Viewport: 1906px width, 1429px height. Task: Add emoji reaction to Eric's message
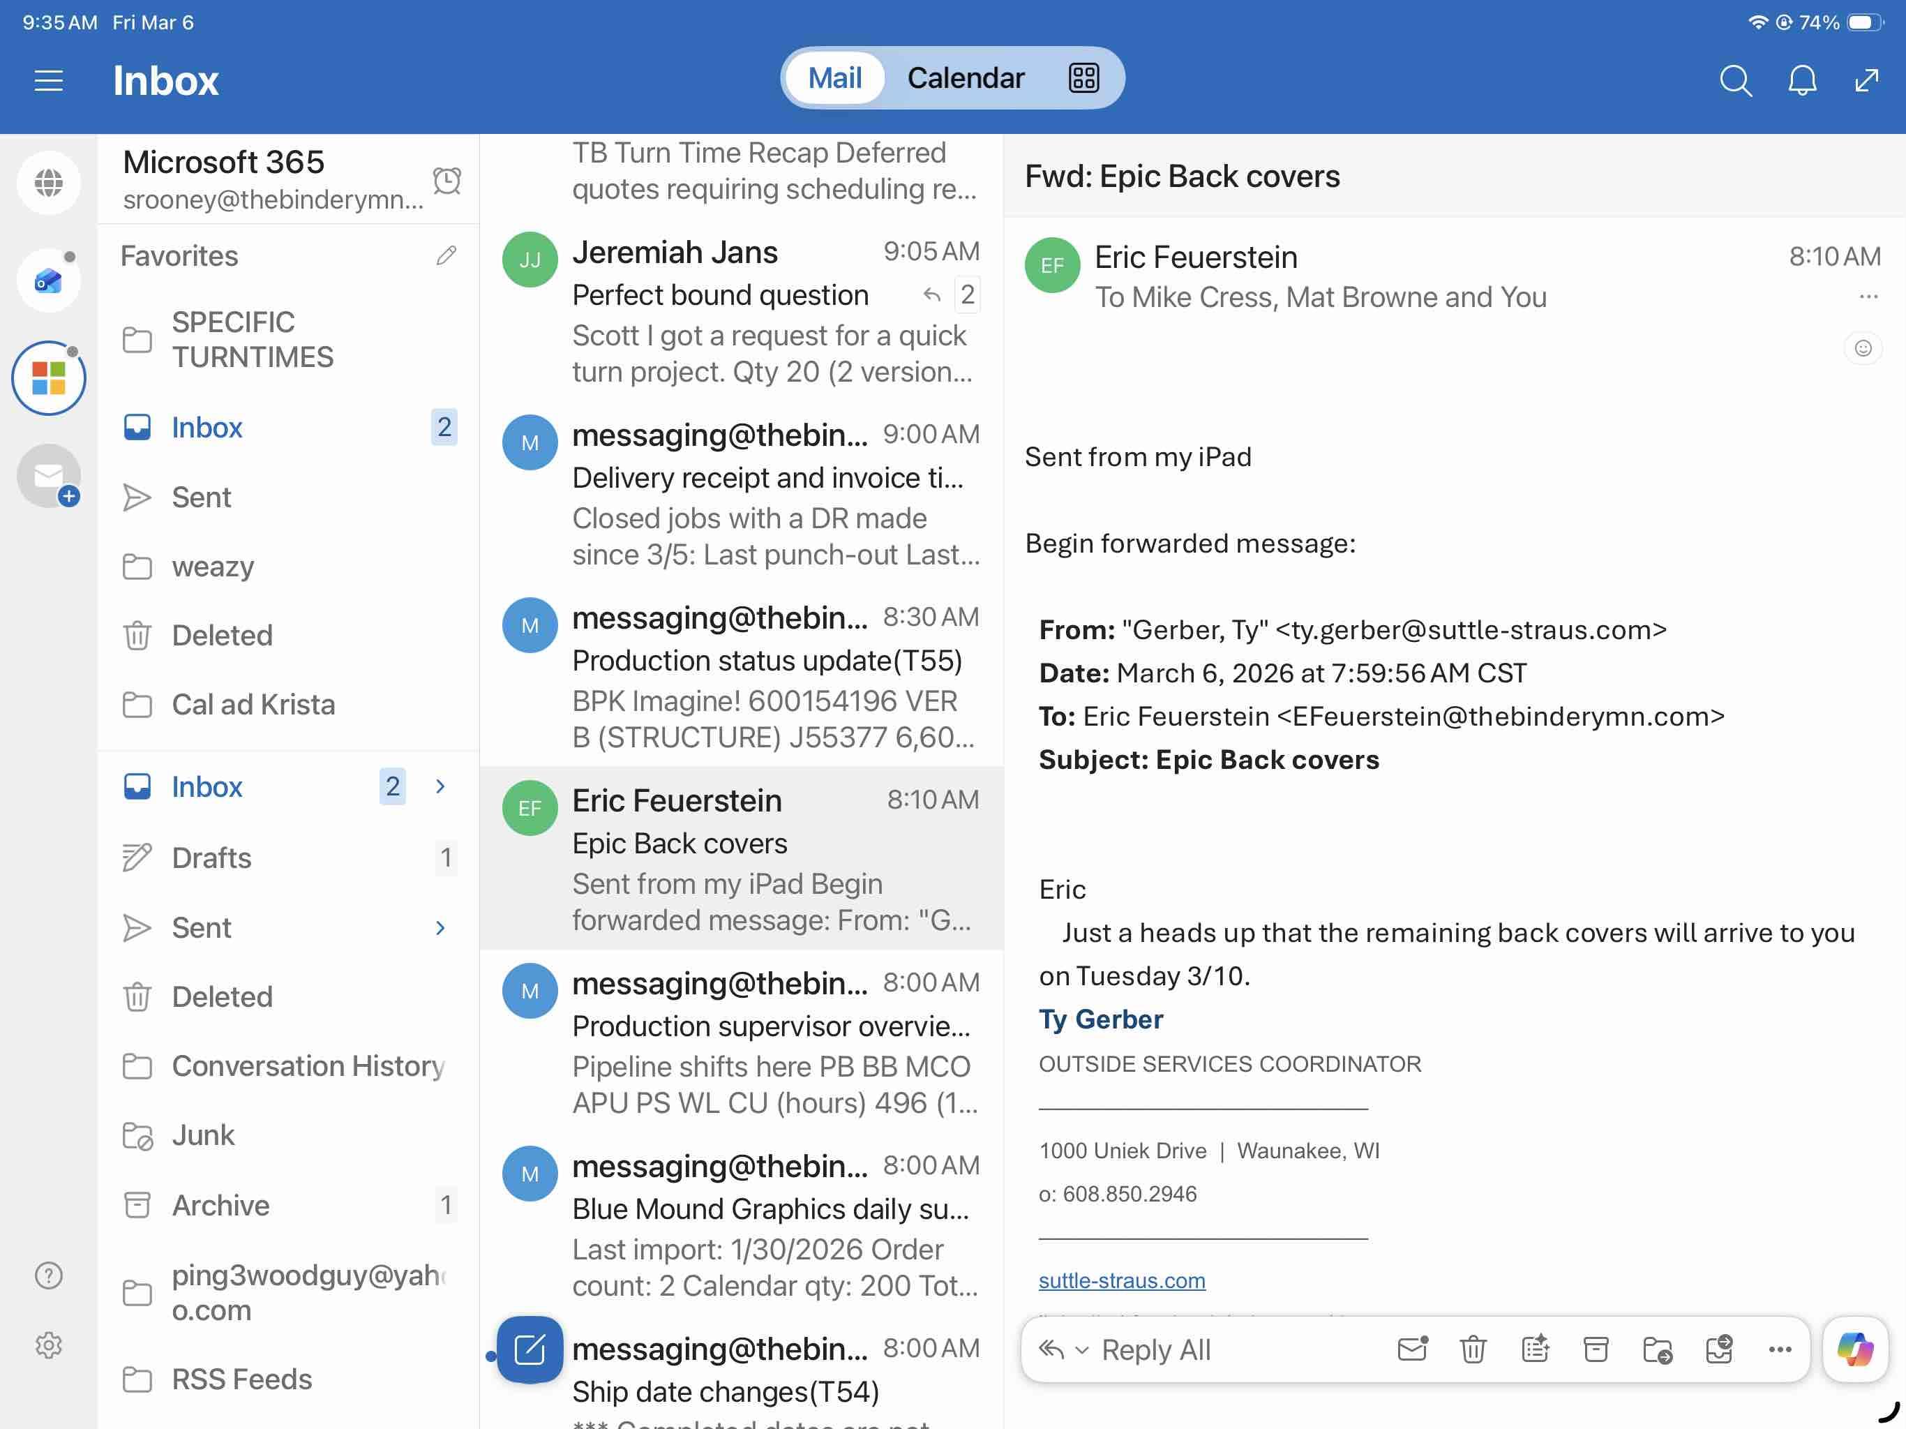click(1863, 348)
